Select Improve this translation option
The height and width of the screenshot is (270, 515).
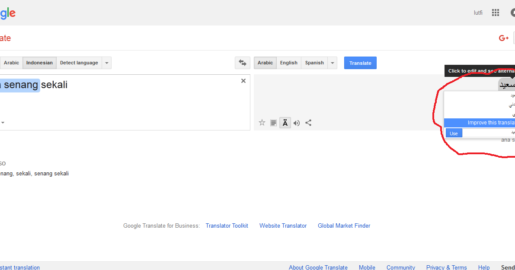click(480, 123)
